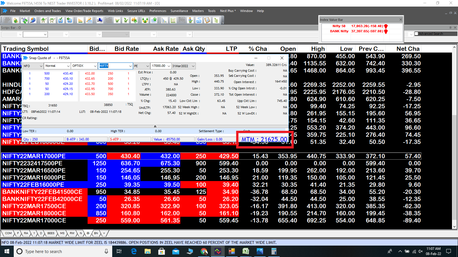Toggle the Scrips Bar pin icon
The image size is (458, 257).
(450, 28)
